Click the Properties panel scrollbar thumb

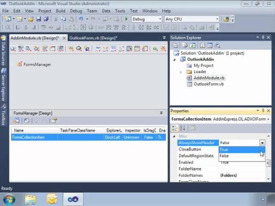pos(268,164)
